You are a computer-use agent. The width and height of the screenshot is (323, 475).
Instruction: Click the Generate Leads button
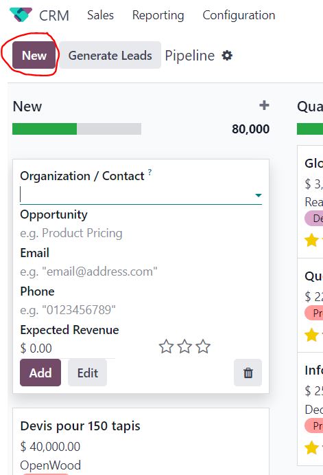pyautogui.click(x=110, y=55)
